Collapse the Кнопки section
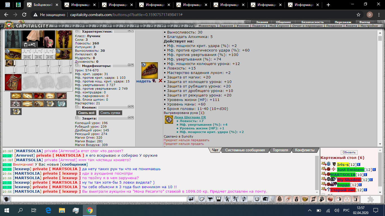Image resolution: width=385 pixels, height=216 pixels. 77,107
